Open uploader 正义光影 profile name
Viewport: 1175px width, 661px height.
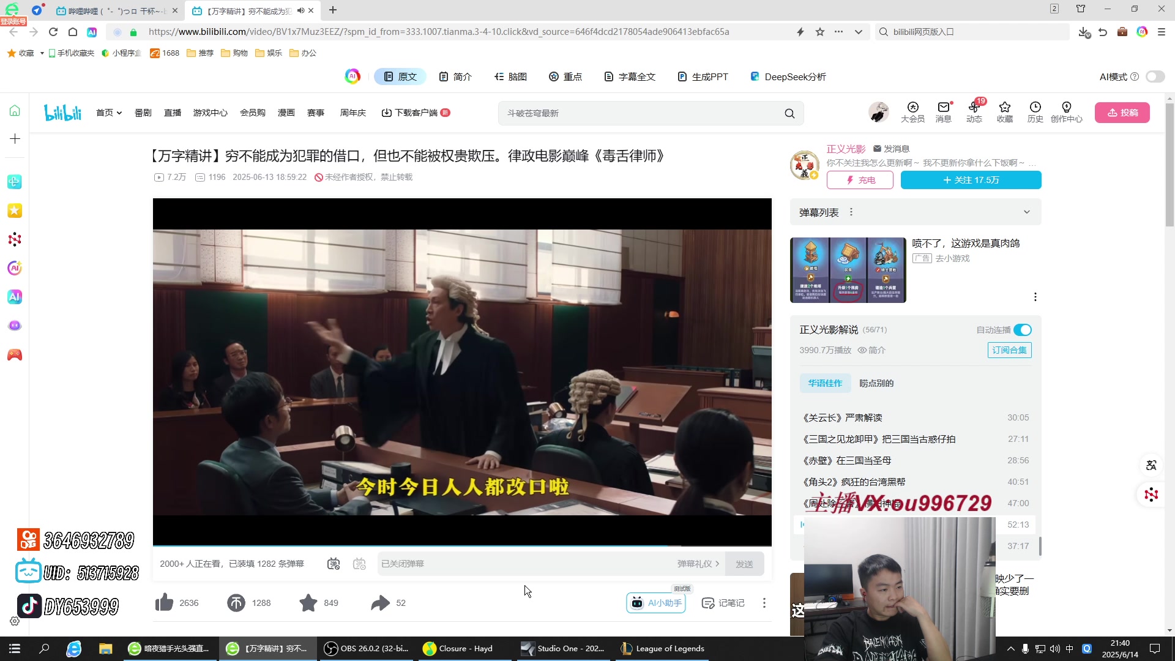point(846,149)
